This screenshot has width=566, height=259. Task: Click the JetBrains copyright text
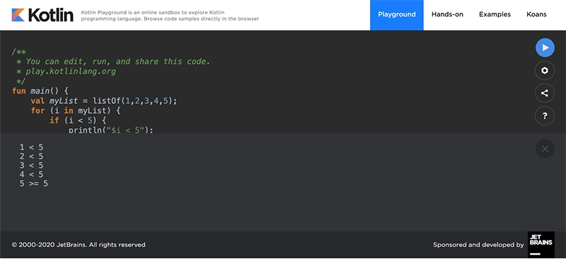coord(79,245)
